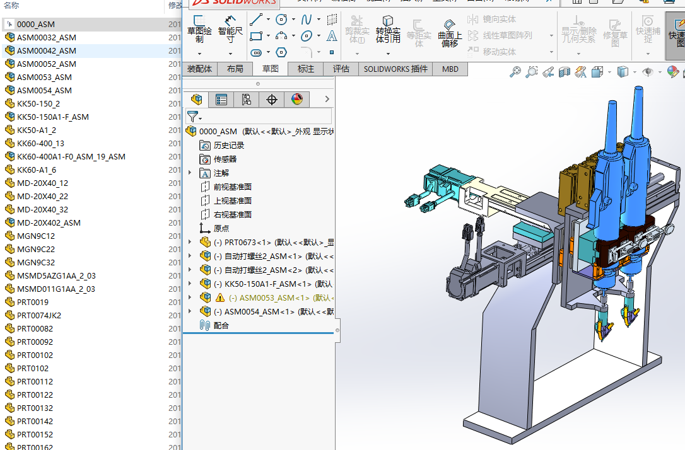Toggle Hide/Show Items eye icon
685x450 pixels.
pos(647,72)
